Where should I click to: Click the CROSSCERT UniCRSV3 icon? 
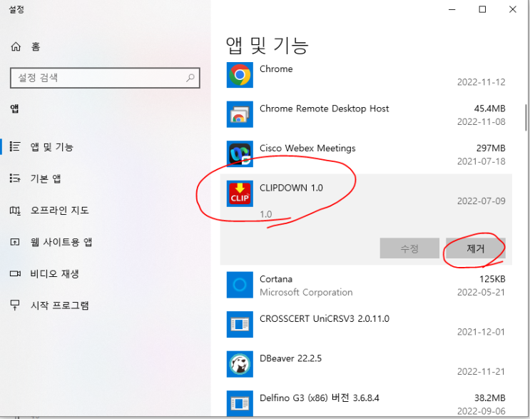pos(240,324)
